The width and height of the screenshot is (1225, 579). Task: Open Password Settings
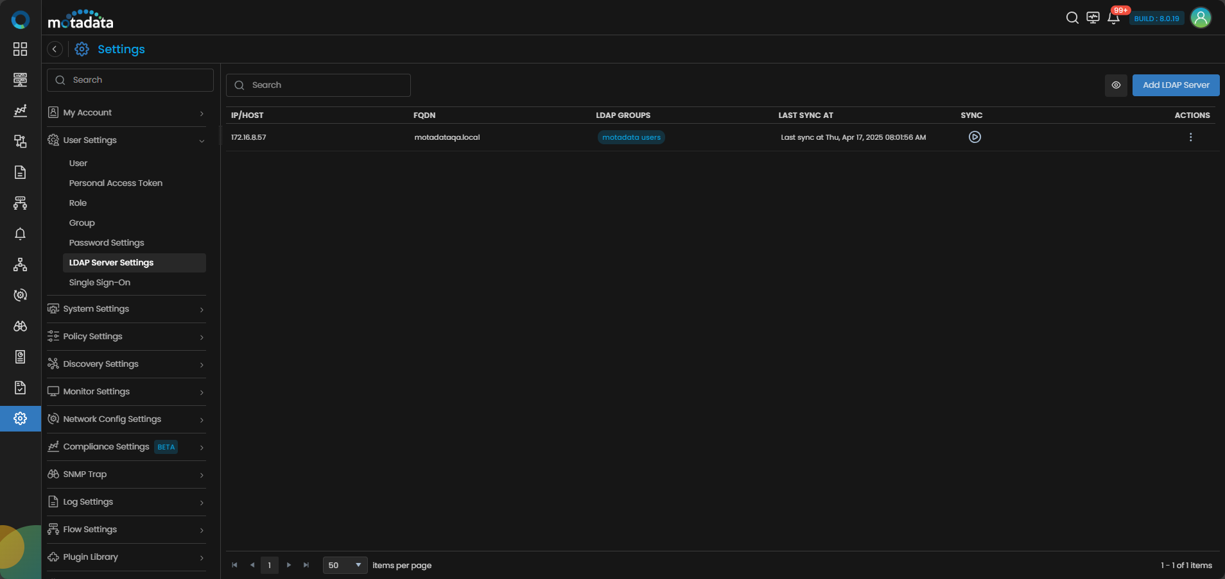[x=107, y=243]
